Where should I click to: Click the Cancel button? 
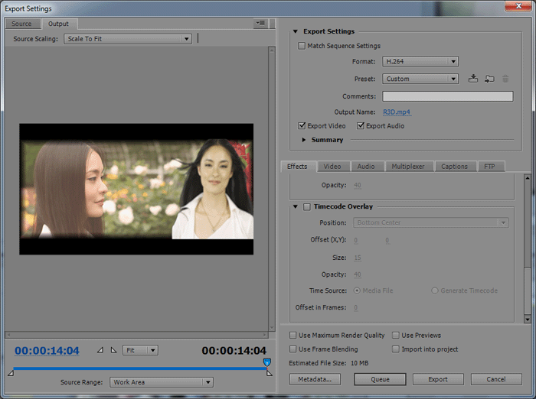tap(496, 379)
